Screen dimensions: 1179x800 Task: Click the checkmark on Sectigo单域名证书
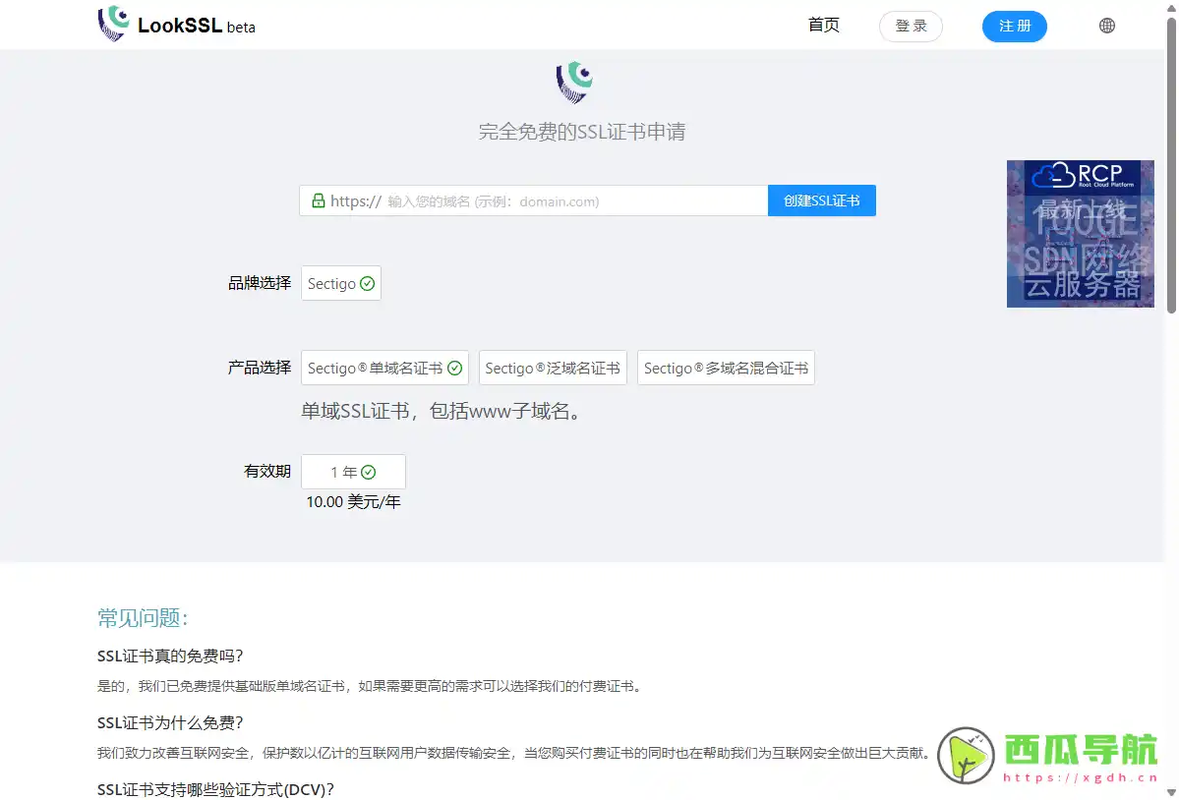453,368
